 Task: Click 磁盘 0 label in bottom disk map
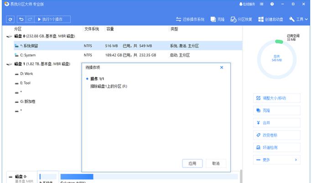[x=21, y=177]
